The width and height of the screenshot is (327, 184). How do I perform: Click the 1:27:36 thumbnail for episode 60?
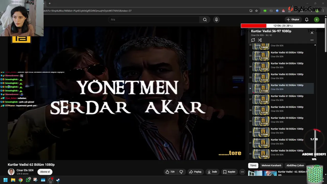pos(261,110)
